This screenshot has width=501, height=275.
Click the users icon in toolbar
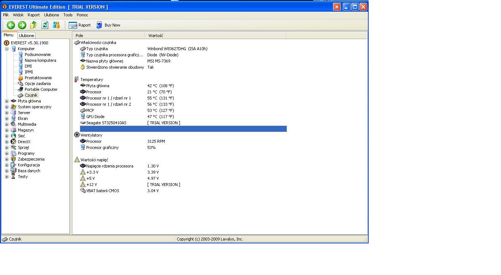[56, 25]
